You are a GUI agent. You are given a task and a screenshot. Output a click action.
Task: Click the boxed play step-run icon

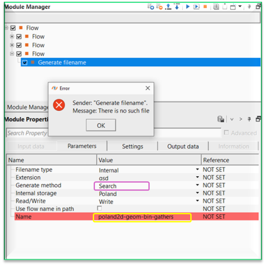pyautogui.click(x=196, y=7)
